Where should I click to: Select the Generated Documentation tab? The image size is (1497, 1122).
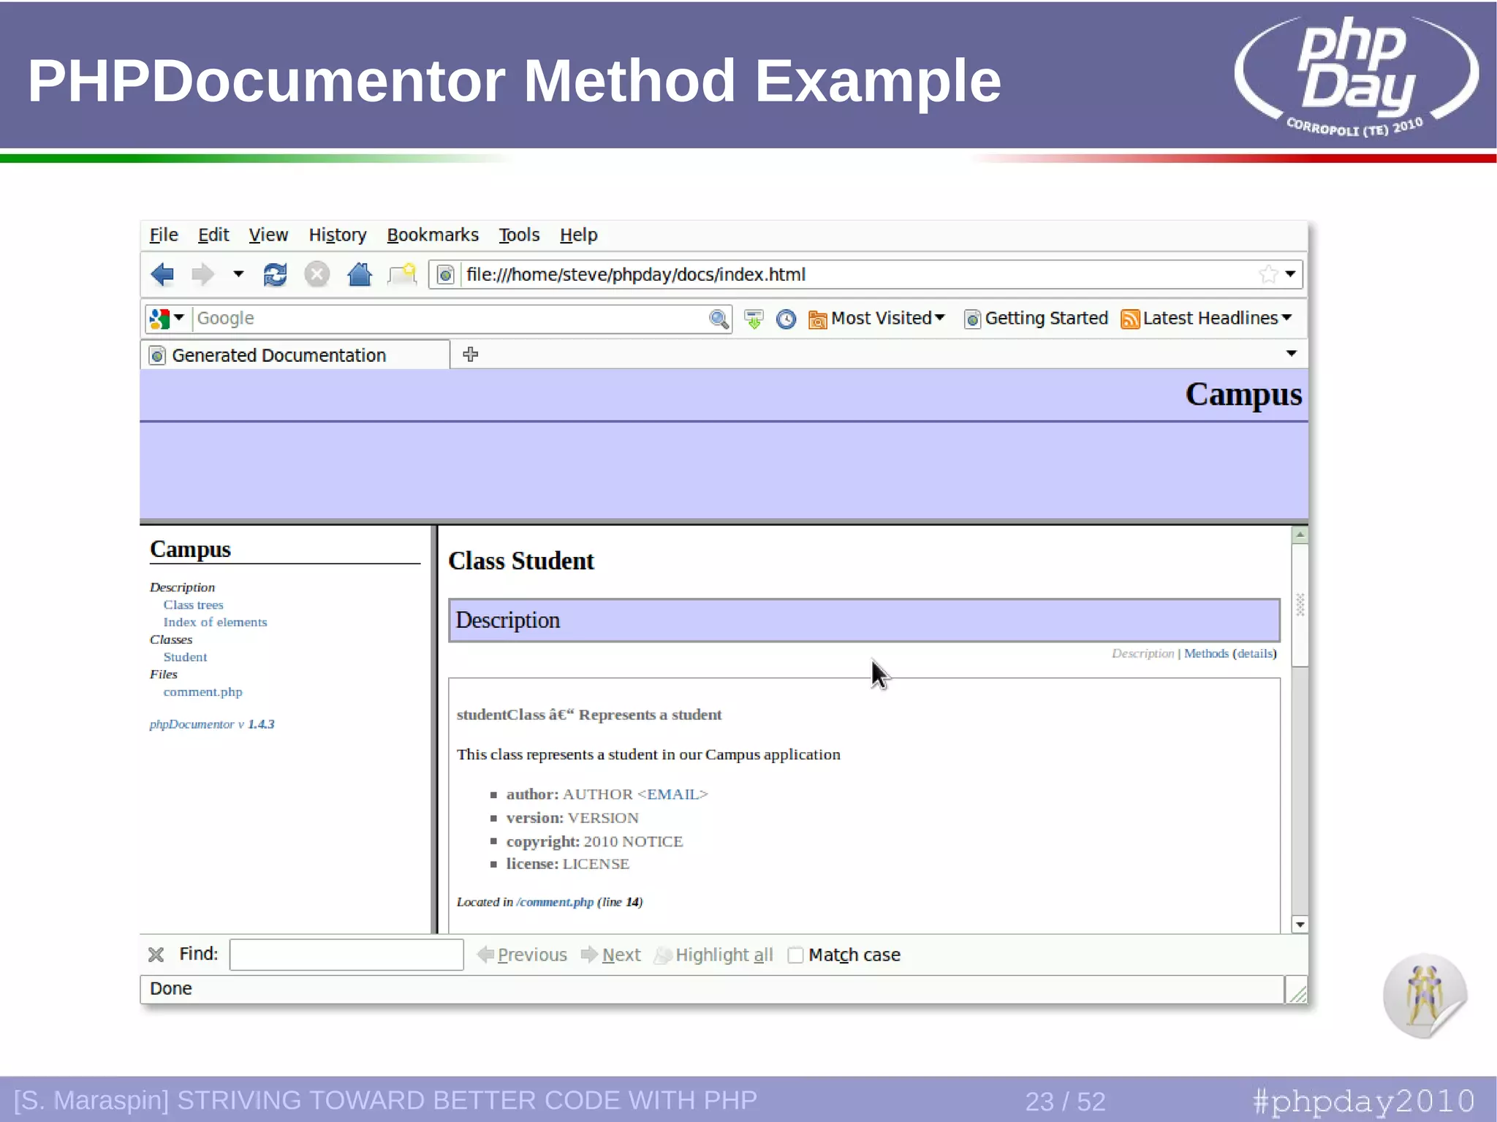278,355
